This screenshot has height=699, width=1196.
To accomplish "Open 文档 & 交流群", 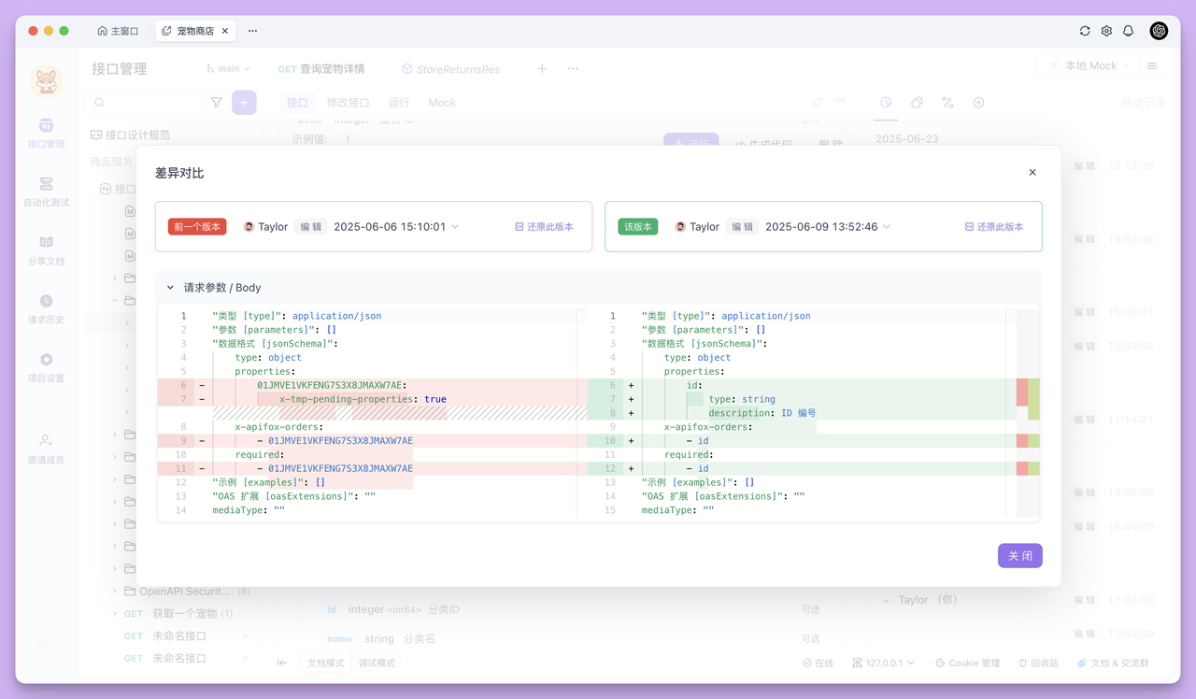I will [1113, 663].
